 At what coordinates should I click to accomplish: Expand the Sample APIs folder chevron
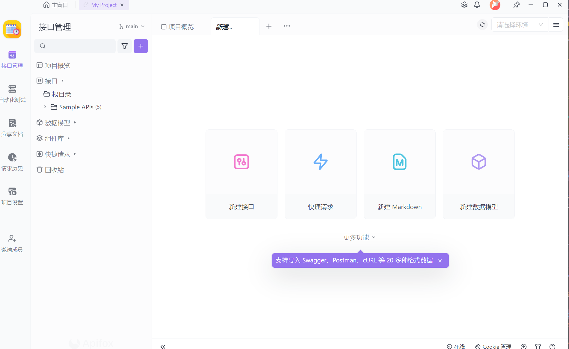(45, 107)
